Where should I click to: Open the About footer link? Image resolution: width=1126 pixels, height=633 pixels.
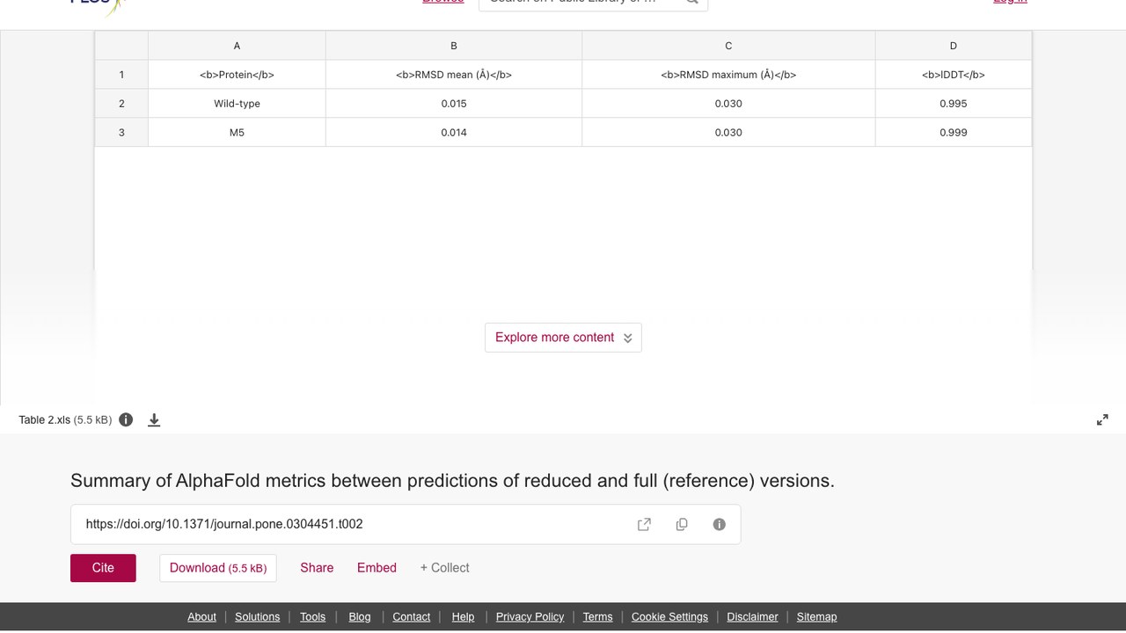coord(201,617)
